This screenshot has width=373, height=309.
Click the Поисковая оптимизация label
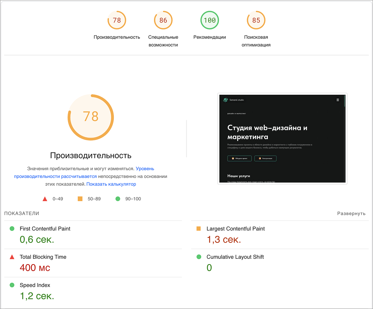[256, 41]
